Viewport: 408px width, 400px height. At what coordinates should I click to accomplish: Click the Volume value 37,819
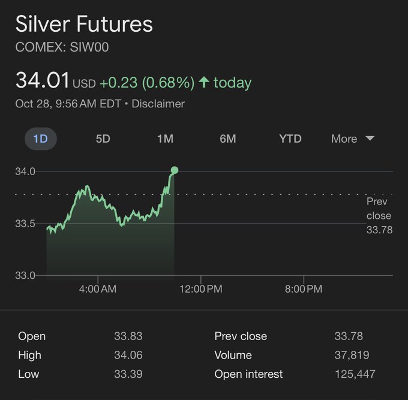click(x=351, y=355)
